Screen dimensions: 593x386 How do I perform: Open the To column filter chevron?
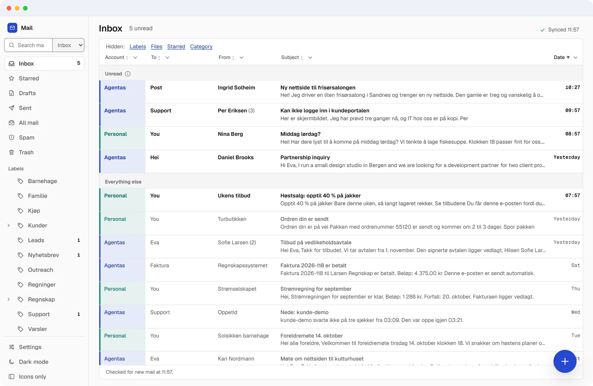tap(168, 58)
